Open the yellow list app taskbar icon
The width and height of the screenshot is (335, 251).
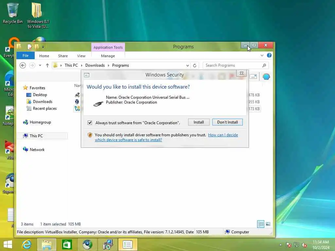pos(128,244)
